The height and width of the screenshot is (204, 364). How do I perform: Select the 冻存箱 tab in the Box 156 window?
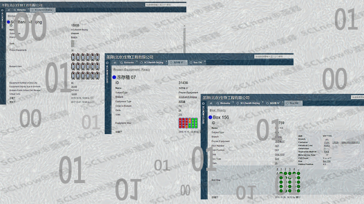click(274, 103)
